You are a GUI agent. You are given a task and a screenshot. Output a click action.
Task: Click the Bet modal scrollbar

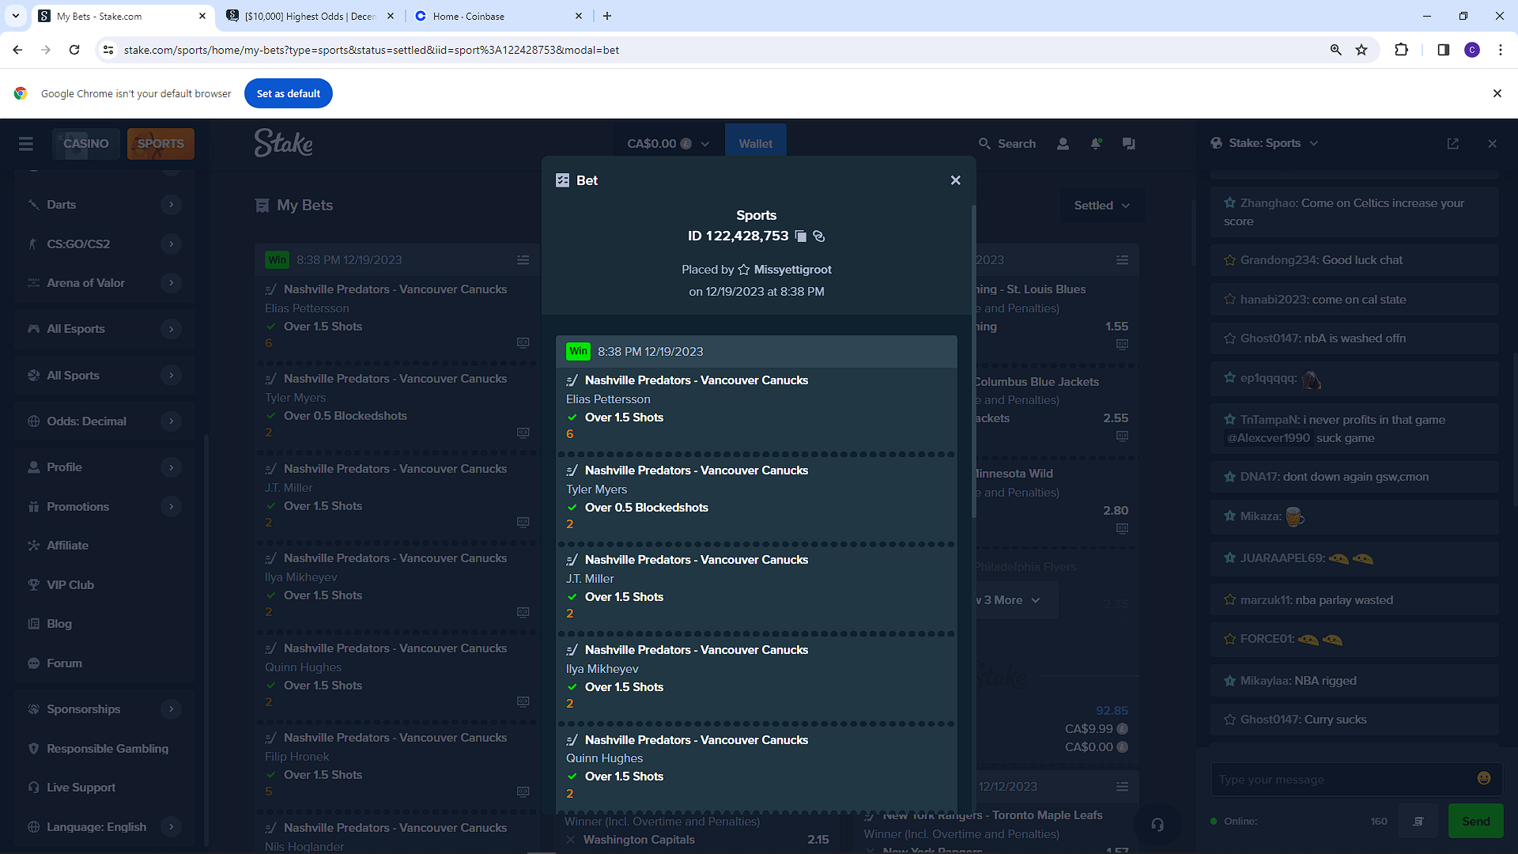973,361
